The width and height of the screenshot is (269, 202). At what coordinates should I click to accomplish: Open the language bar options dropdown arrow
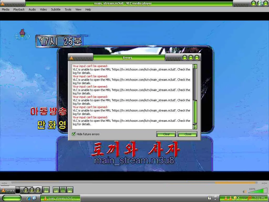click(x=215, y=199)
